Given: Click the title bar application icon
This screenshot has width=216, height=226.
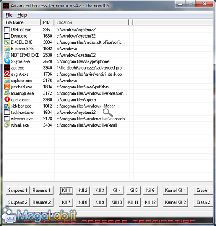Looking at the screenshot, I should click(6, 6).
